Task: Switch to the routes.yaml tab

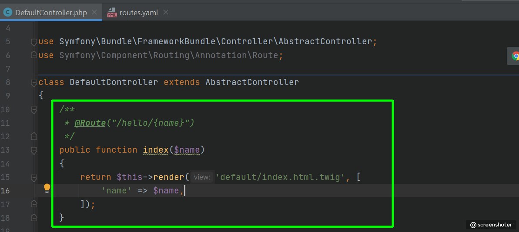Action: click(x=138, y=13)
